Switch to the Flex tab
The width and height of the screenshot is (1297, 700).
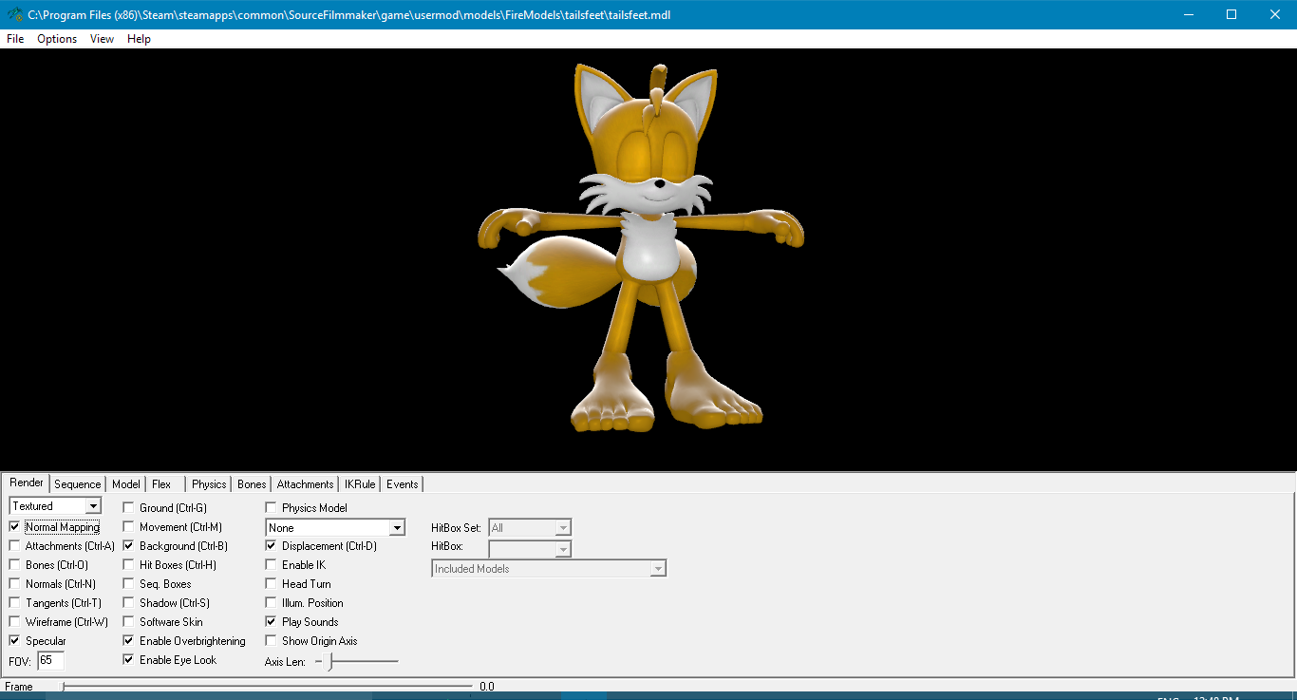(161, 484)
